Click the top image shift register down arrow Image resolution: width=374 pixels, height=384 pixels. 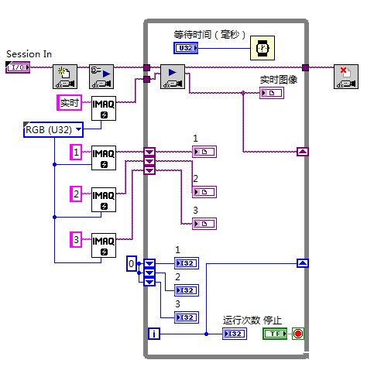point(149,152)
